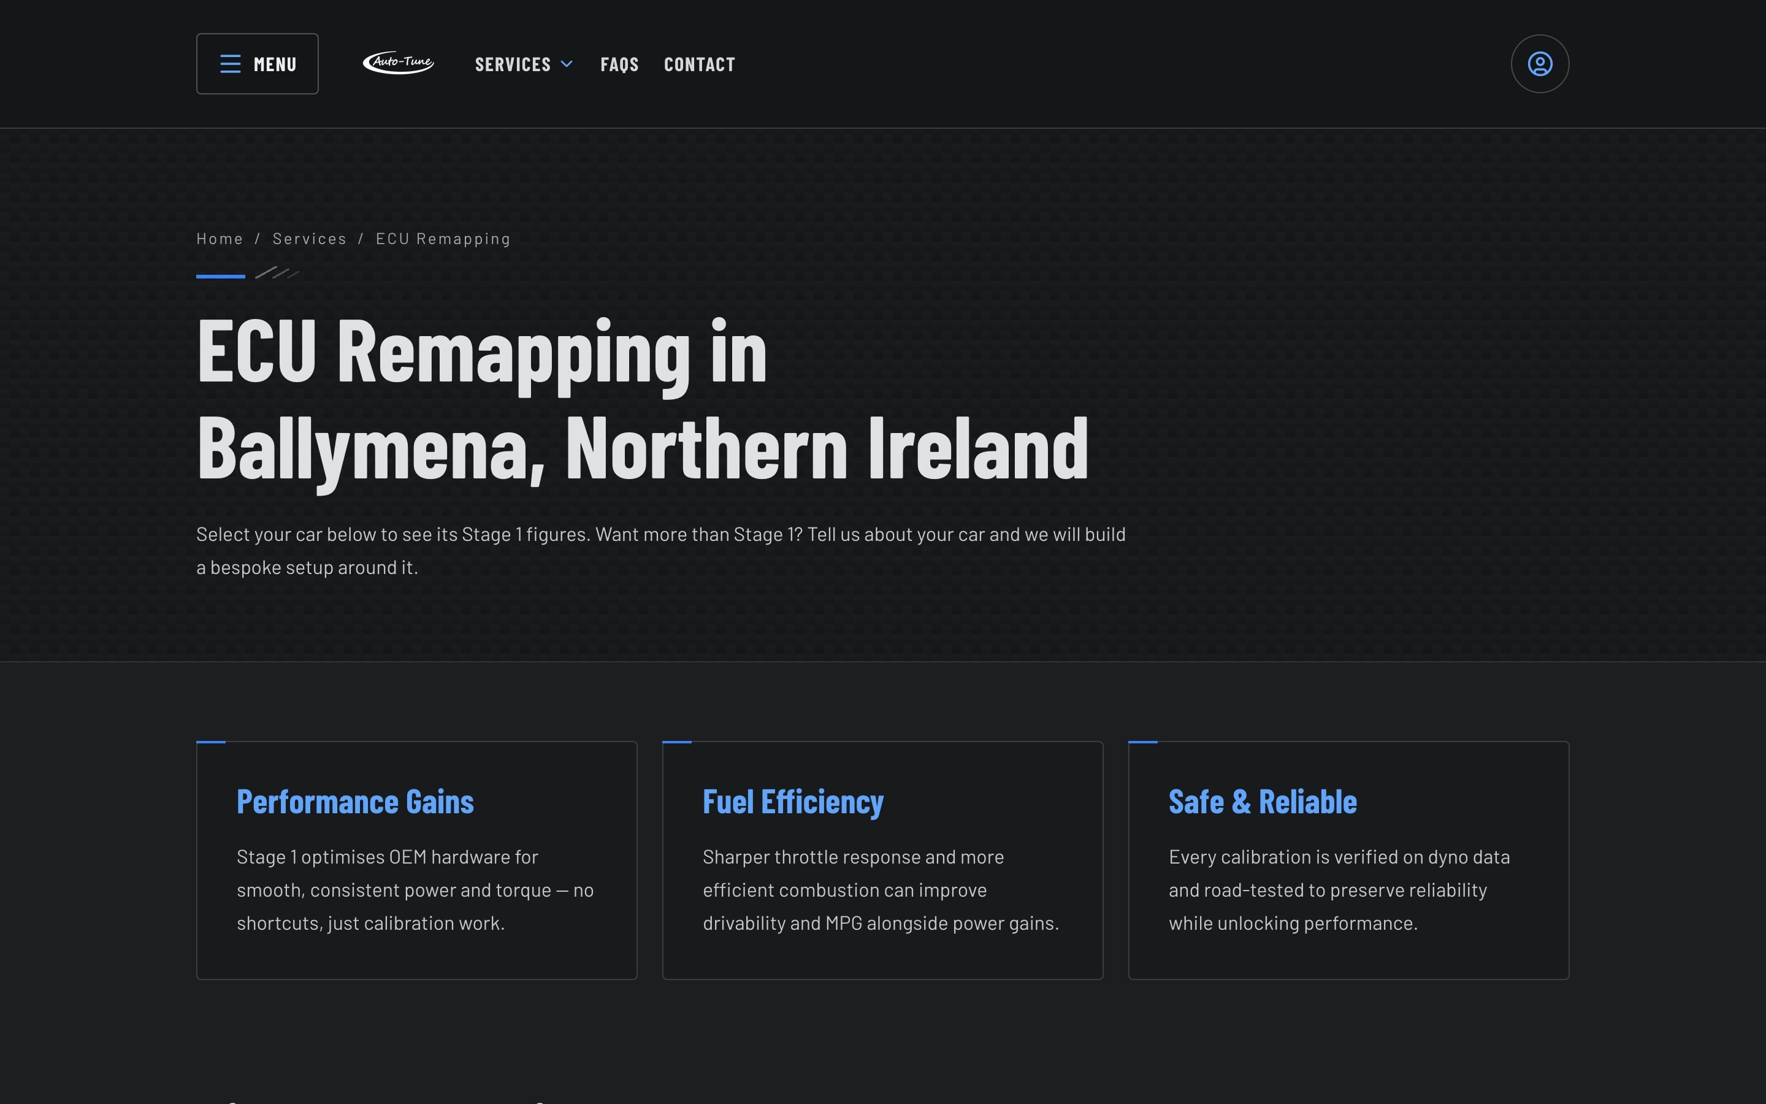This screenshot has width=1766, height=1104.
Task: Click the Fuel Efficiency card heading
Action: tap(793, 802)
